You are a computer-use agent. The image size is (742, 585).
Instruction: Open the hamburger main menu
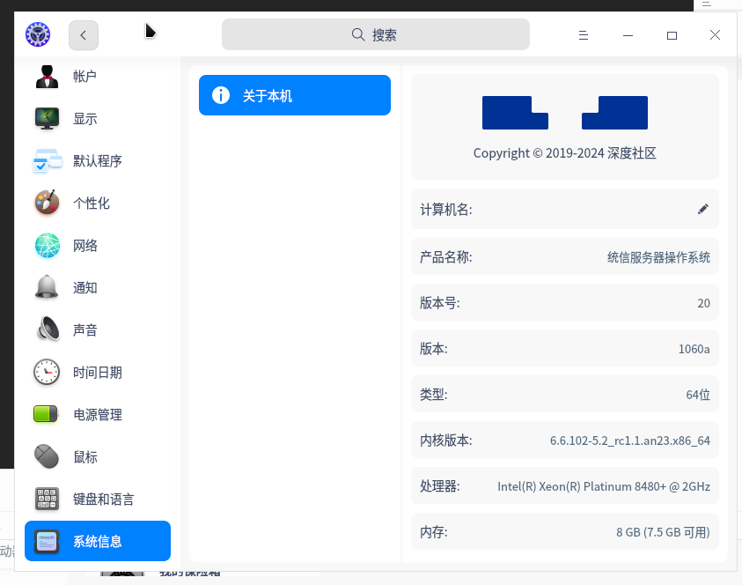click(583, 35)
